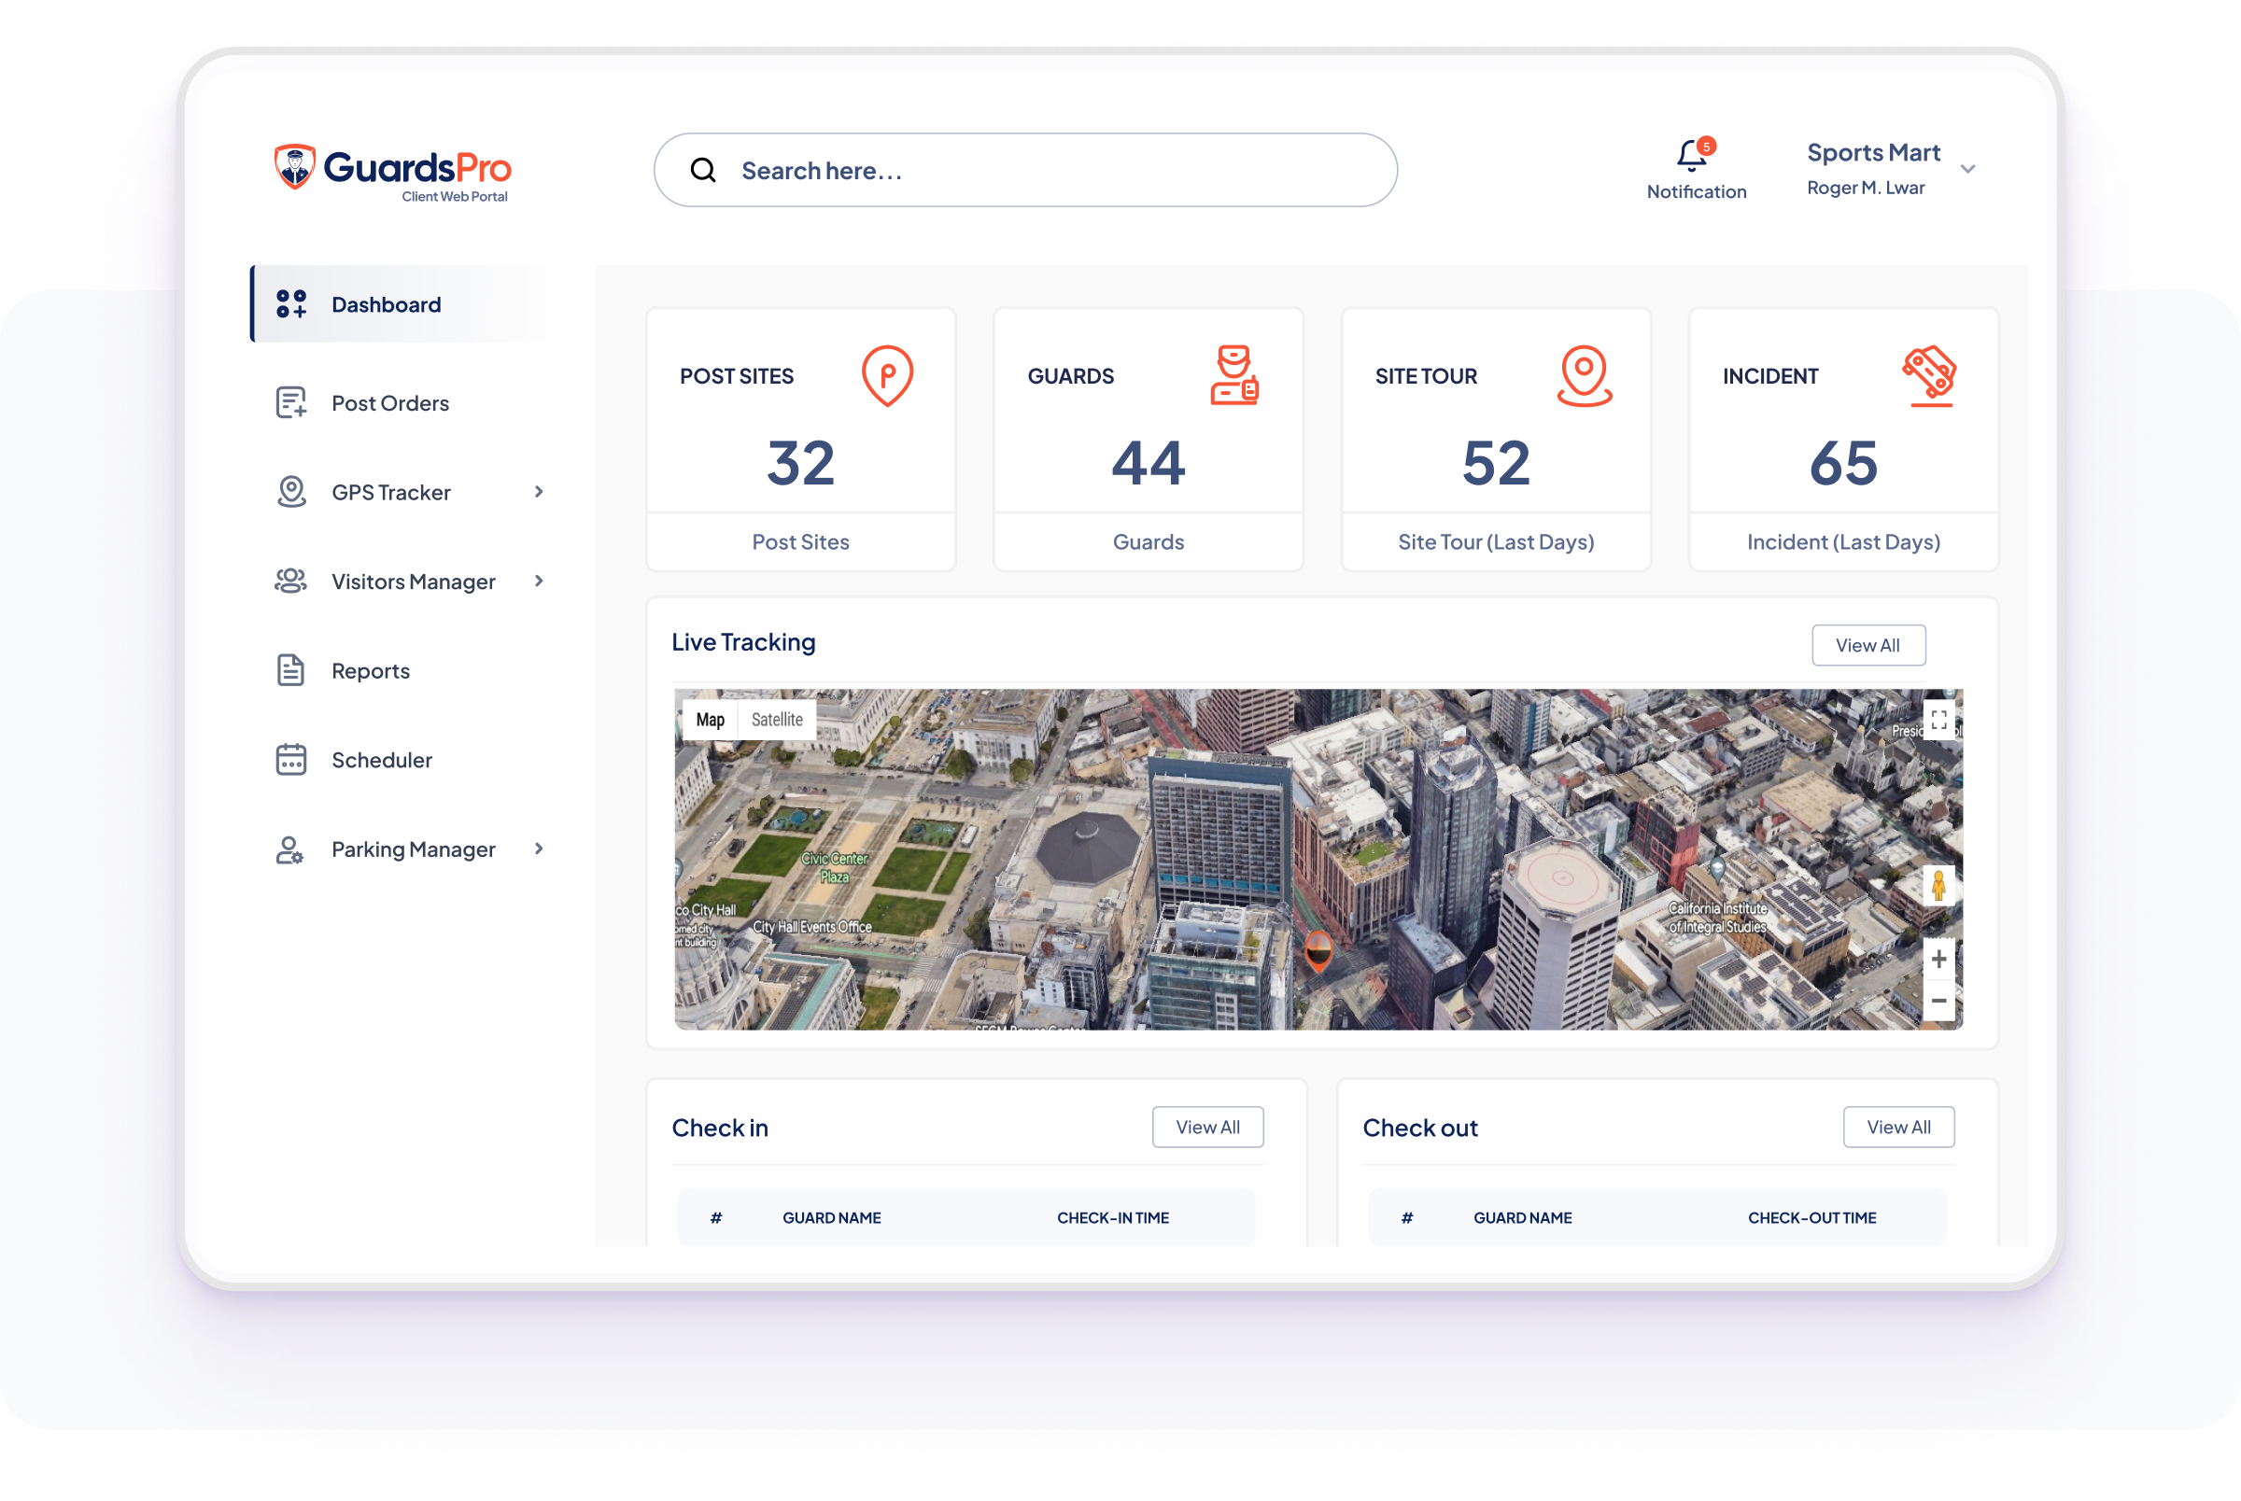Image resolution: width=2241 pixels, height=1501 pixels.
Task: Click the Visitors Manager people icon
Action: (x=290, y=580)
